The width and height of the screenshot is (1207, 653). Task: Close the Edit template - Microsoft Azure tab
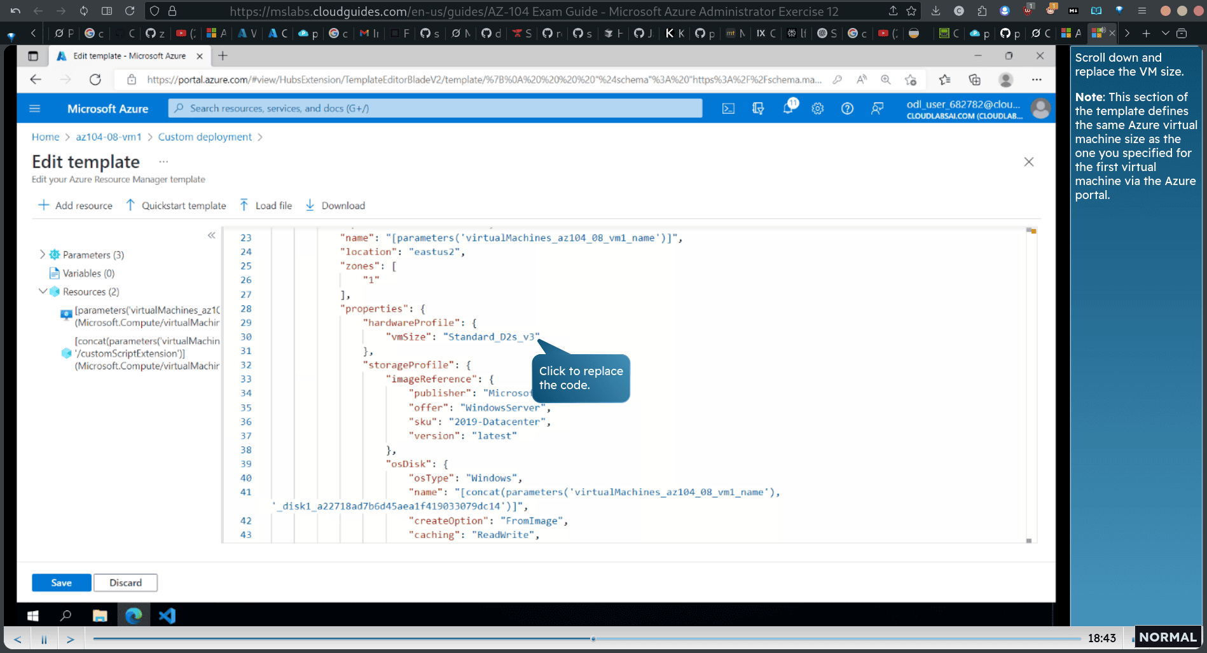point(200,56)
